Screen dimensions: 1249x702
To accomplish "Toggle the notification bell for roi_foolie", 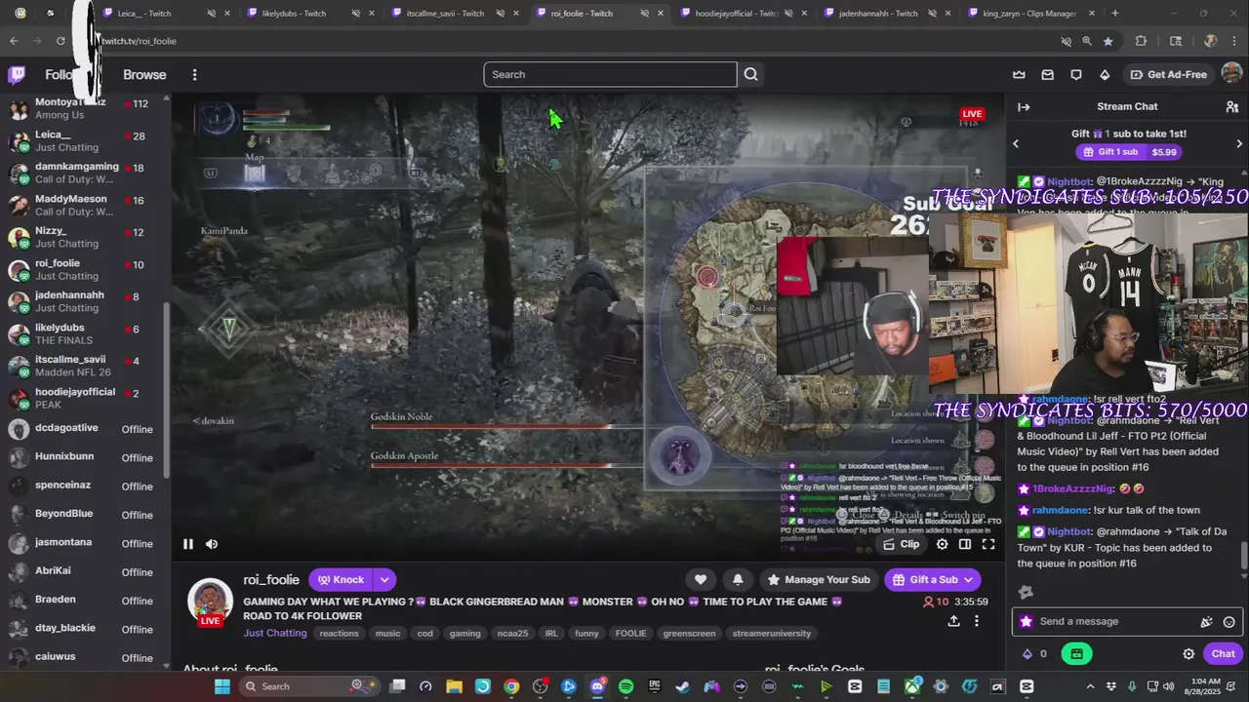I will click(x=738, y=579).
